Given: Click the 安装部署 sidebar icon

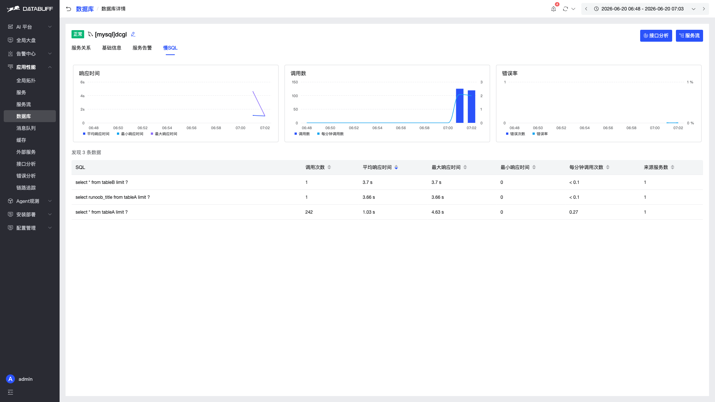Looking at the screenshot, I should [10, 214].
